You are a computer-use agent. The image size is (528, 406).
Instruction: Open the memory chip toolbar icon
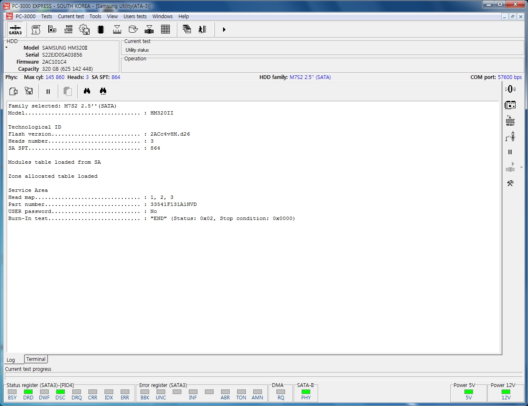click(x=101, y=29)
